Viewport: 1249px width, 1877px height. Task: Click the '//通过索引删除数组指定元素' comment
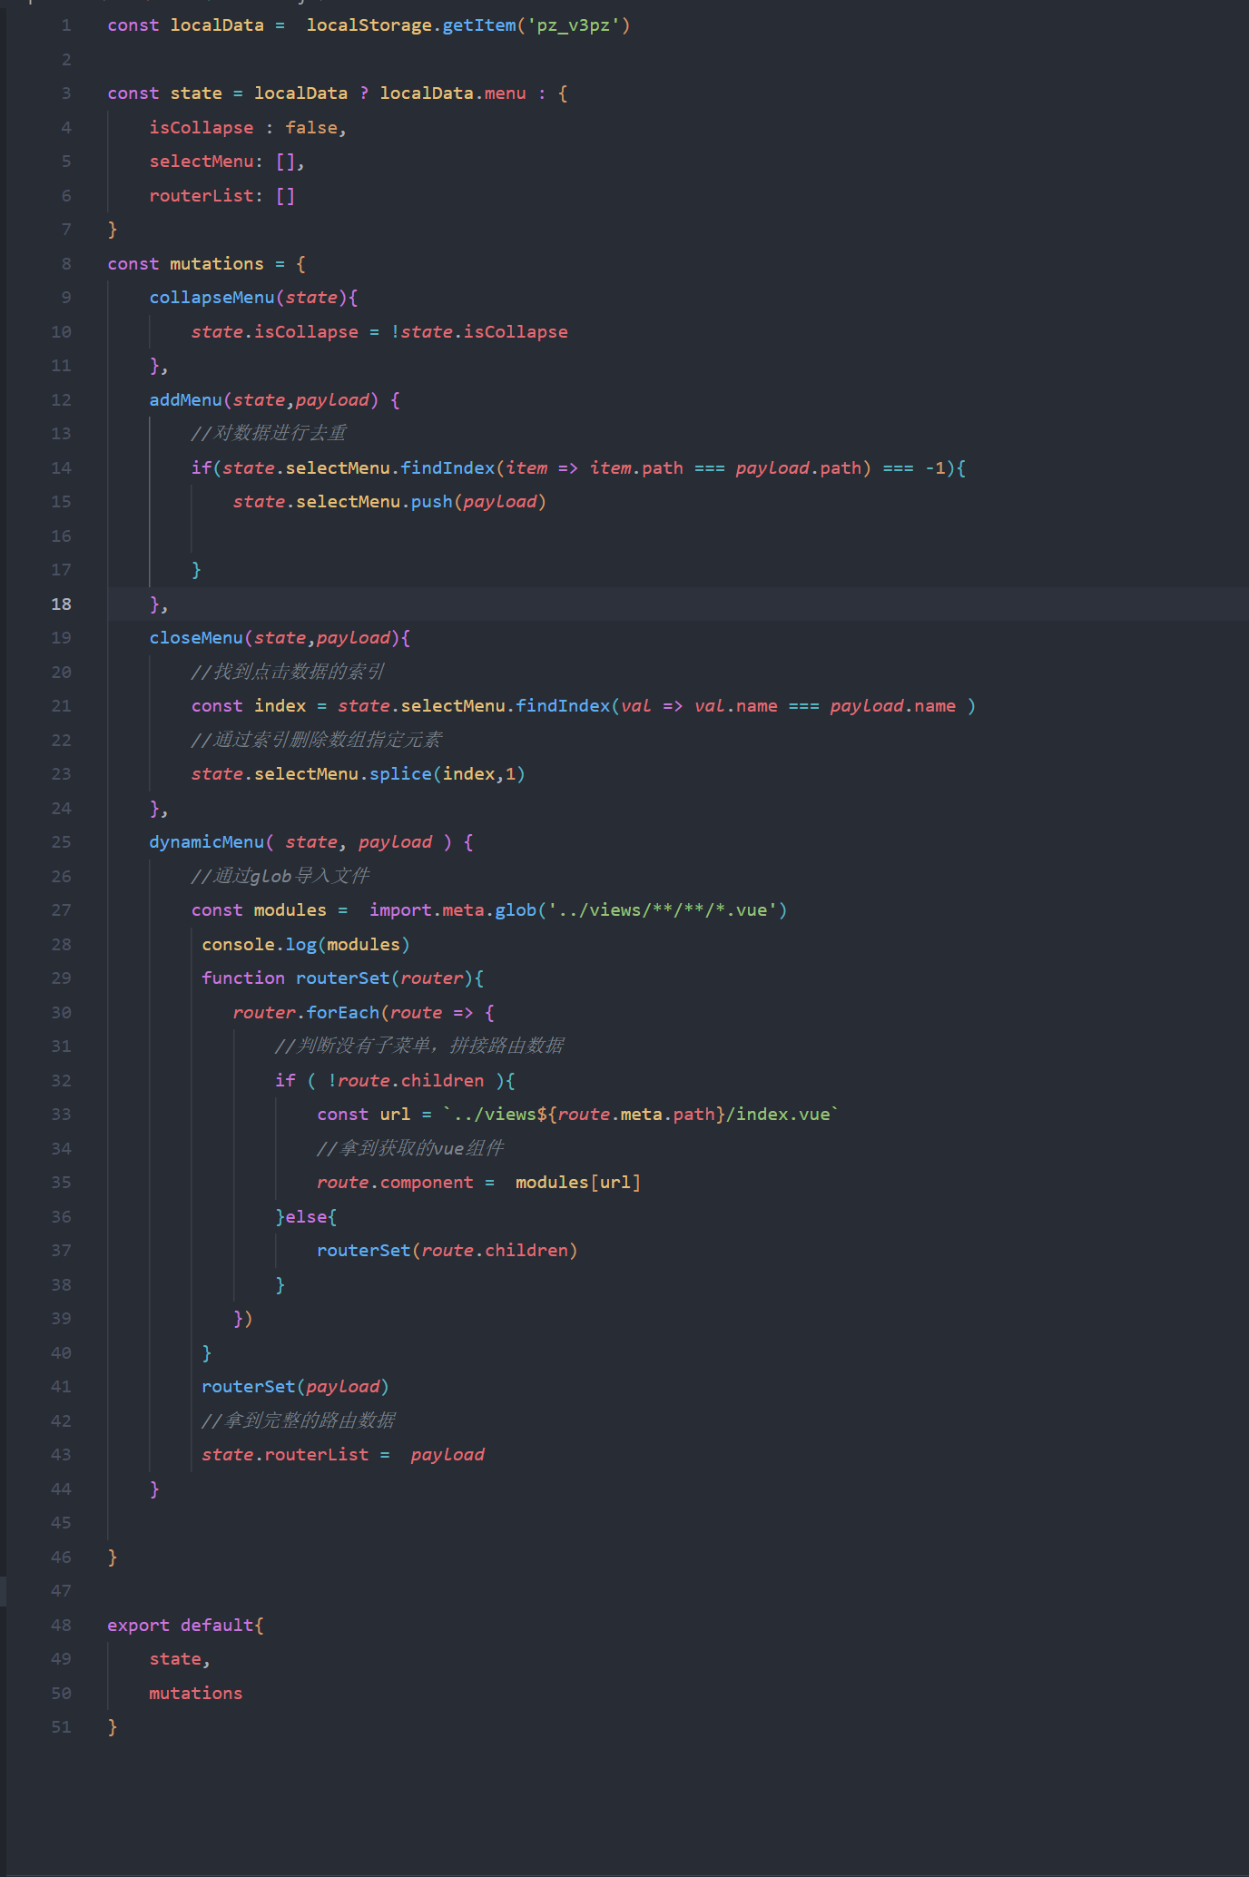tap(317, 741)
